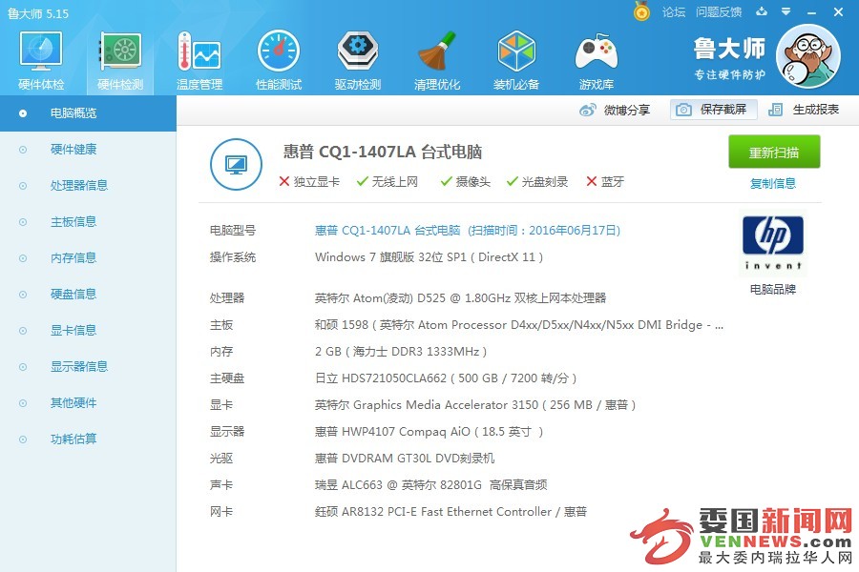Open 装机必备 essential software cube

[516, 60]
